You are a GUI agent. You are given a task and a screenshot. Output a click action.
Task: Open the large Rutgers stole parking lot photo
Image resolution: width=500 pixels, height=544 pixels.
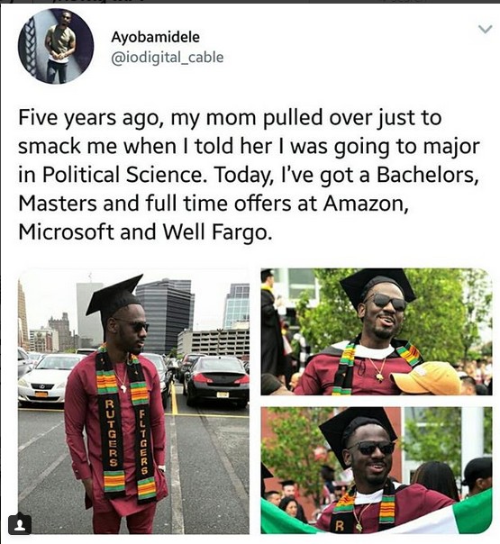(133, 402)
